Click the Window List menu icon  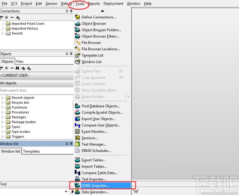click(77, 62)
